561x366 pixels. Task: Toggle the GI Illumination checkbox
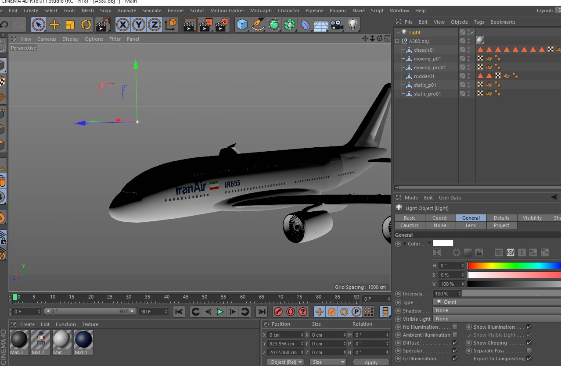[455, 359]
